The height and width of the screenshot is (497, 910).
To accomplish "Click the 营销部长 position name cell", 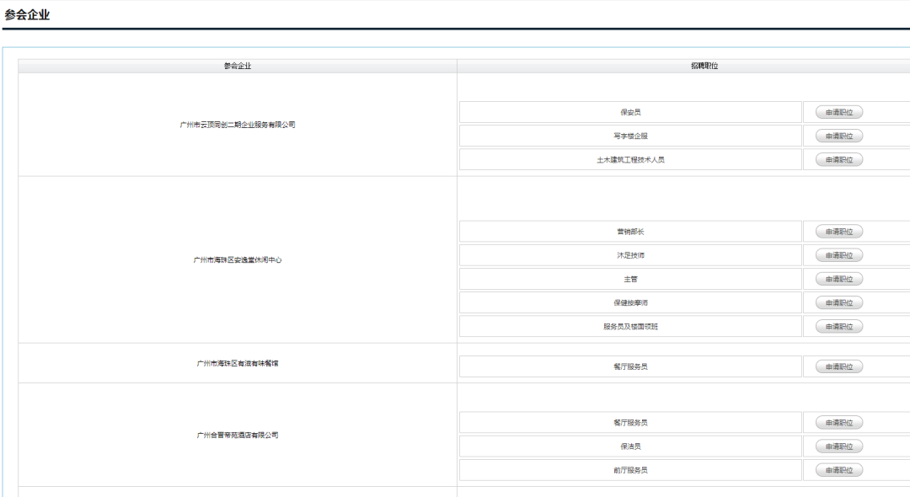I will (x=630, y=232).
